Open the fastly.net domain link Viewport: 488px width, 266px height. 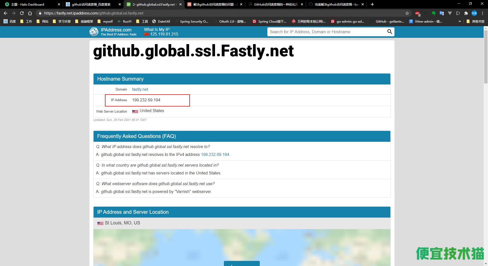pyautogui.click(x=140, y=89)
